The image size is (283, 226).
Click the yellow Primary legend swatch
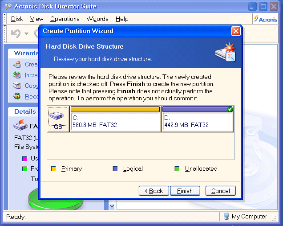[x=53, y=169]
